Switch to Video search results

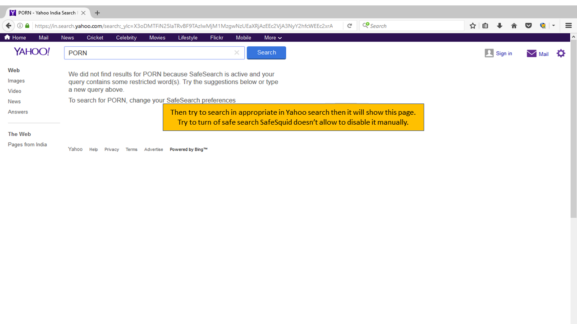tap(14, 91)
